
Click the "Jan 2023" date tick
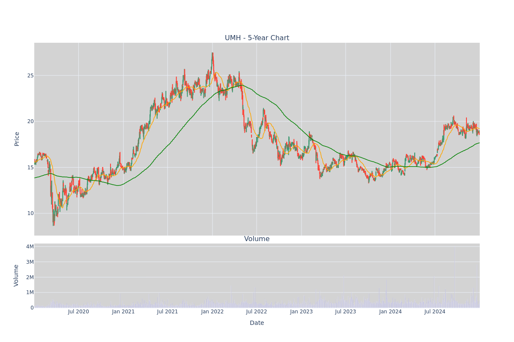point(301,312)
